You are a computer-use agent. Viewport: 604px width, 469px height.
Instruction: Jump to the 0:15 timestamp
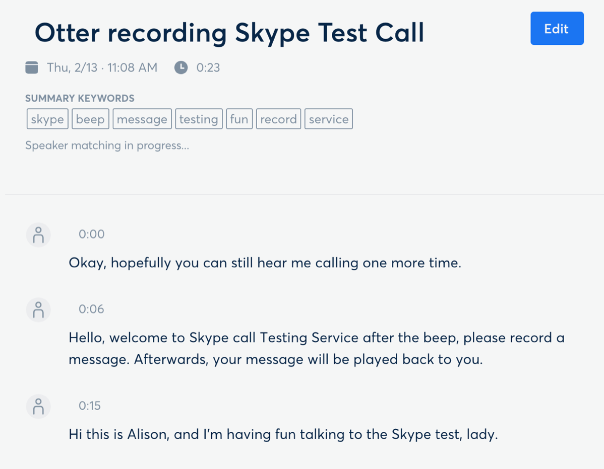(90, 406)
